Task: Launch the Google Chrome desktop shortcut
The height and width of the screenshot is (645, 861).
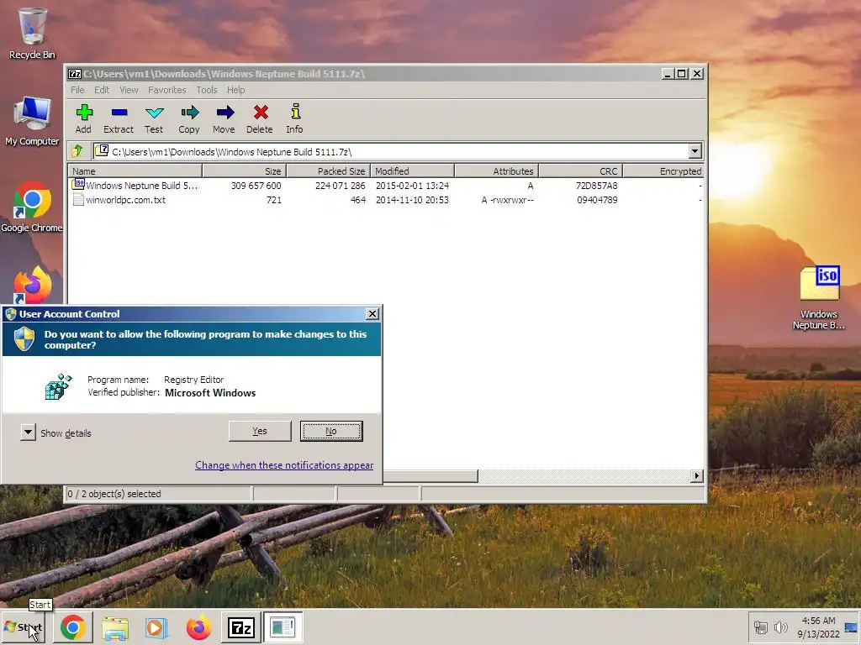Action: [32, 207]
